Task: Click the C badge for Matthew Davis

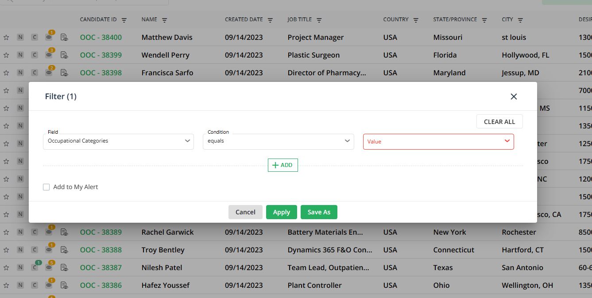Action: pos(34,38)
